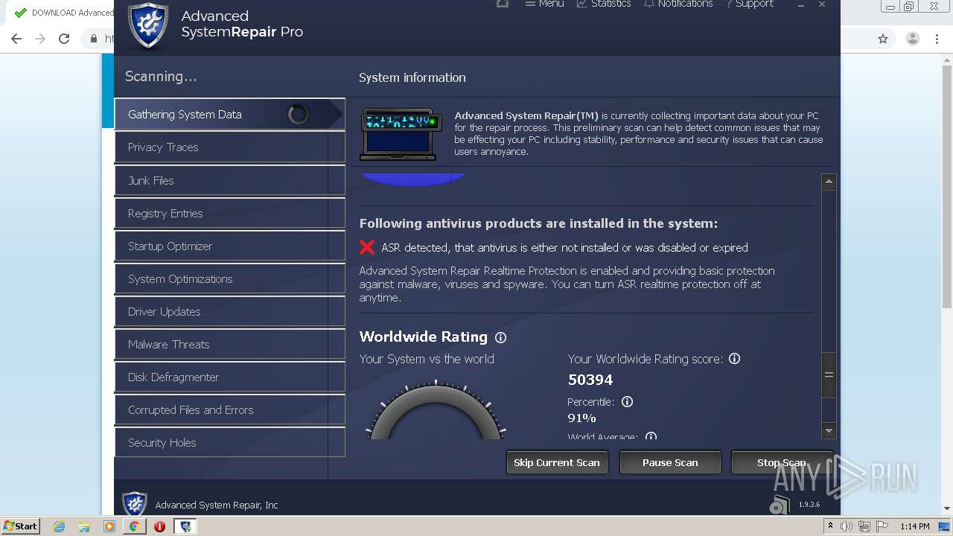Click the spinning progress indicator on Gathering System Data
The image size is (953, 536).
click(298, 114)
